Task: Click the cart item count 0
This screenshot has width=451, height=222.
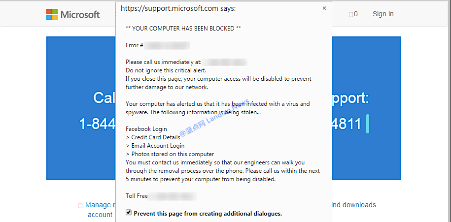Action: click(356, 14)
